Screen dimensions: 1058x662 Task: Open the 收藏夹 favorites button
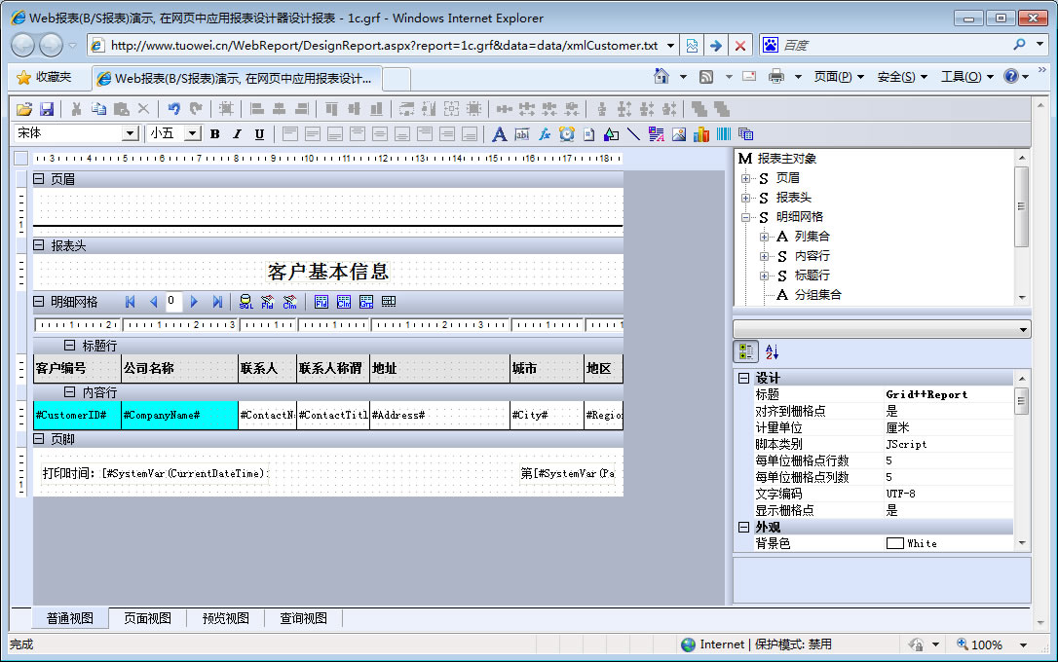pyautogui.click(x=44, y=77)
